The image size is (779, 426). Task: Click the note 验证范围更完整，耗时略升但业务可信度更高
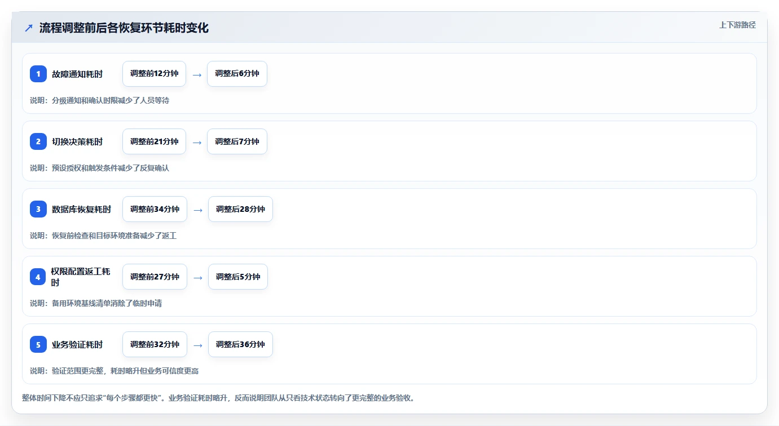(x=125, y=371)
